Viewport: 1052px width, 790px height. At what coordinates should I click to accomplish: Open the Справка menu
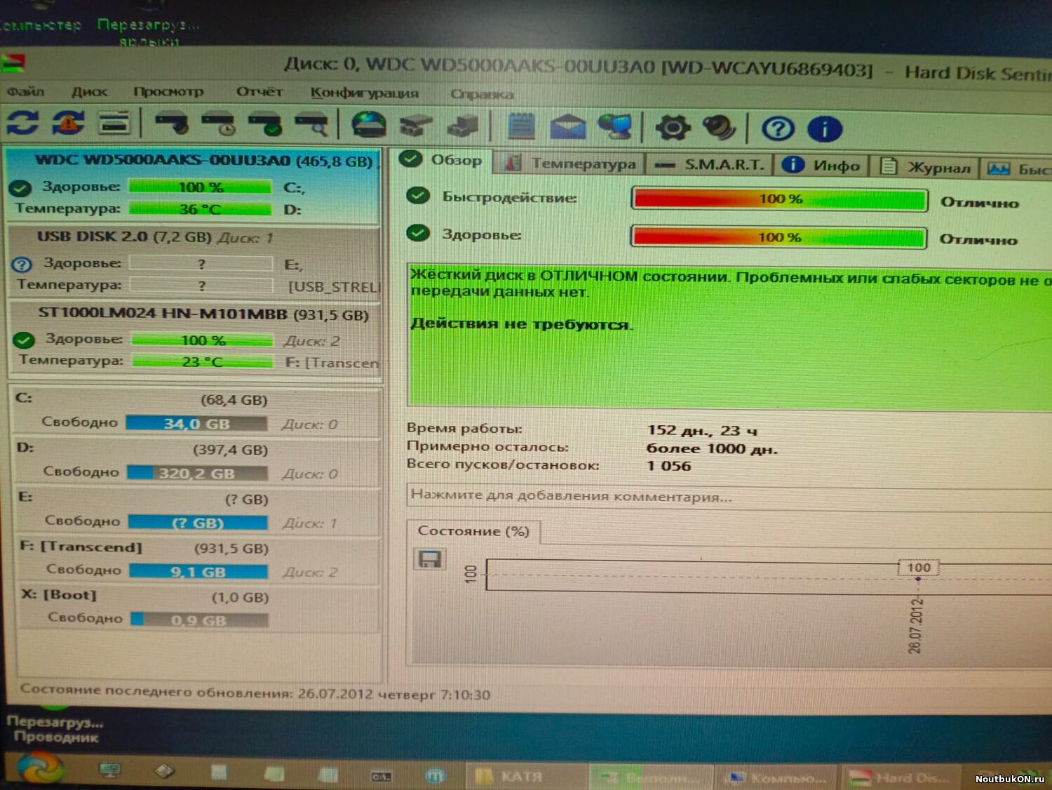click(482, 94)
